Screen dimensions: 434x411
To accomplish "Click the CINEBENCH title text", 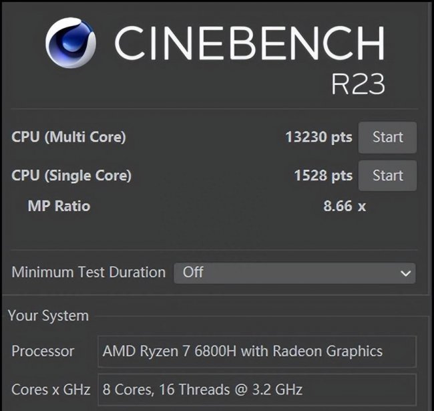I will [x=250, y=43].
